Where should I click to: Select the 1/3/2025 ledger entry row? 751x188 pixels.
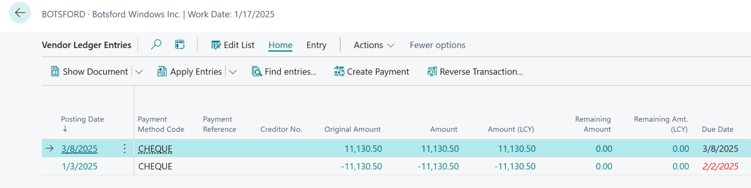396,166
